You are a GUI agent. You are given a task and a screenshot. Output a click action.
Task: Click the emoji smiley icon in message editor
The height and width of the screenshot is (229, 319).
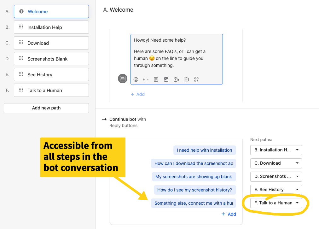click(136, 79)
